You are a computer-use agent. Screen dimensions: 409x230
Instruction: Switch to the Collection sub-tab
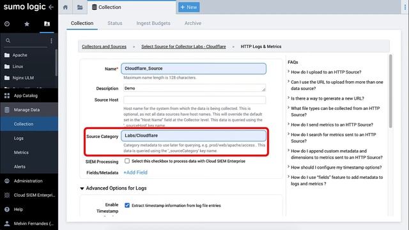coord(82,23)
